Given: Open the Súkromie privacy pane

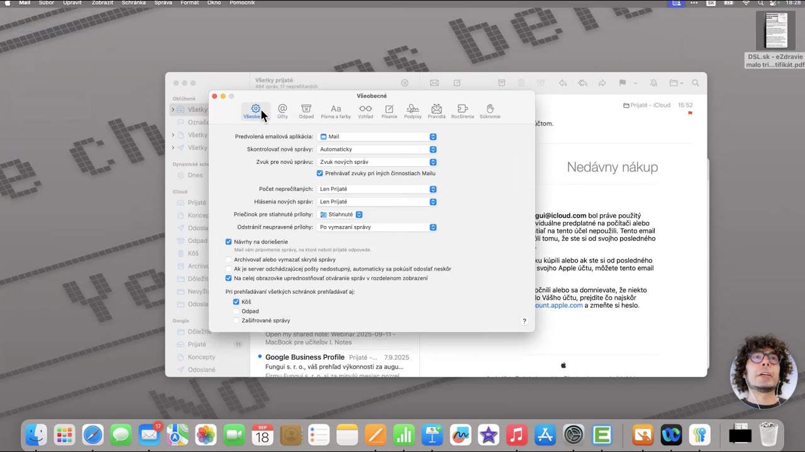Looking at the screenshot, I should pos(490,112).
